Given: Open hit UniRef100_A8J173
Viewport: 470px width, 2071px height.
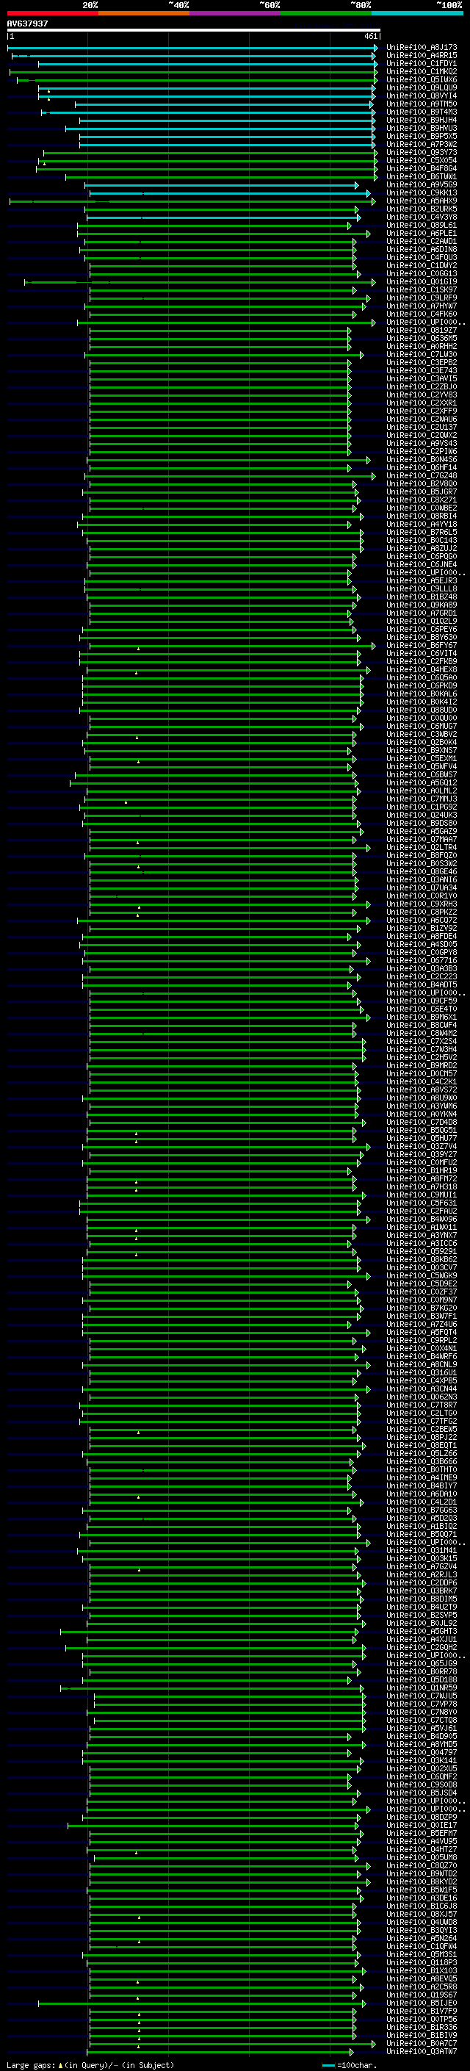Looking at the screenshot, I should click(x=422, y=48).
